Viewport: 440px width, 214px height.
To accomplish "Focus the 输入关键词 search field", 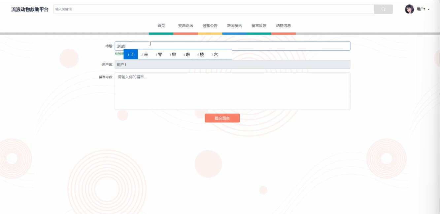I will coord(214,9).
